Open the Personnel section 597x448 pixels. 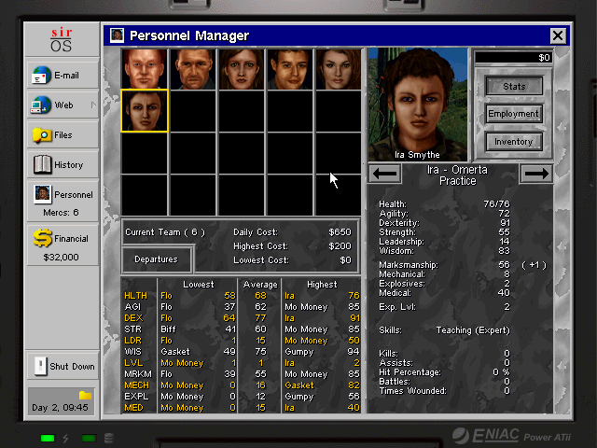[x=62, y=202]
